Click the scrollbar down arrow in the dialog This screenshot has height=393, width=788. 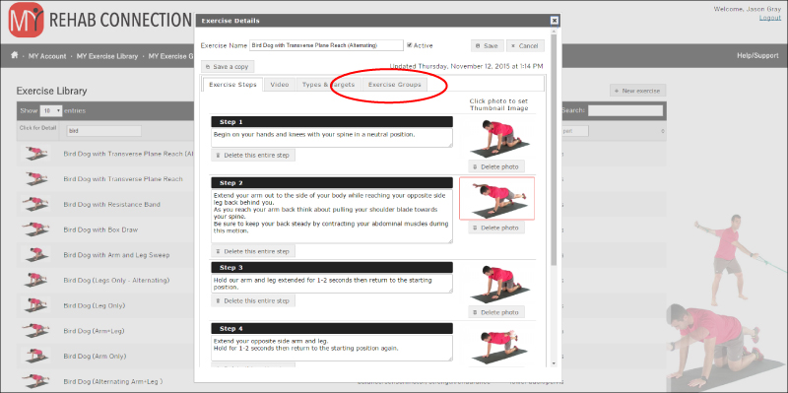(x=554, y=362)
